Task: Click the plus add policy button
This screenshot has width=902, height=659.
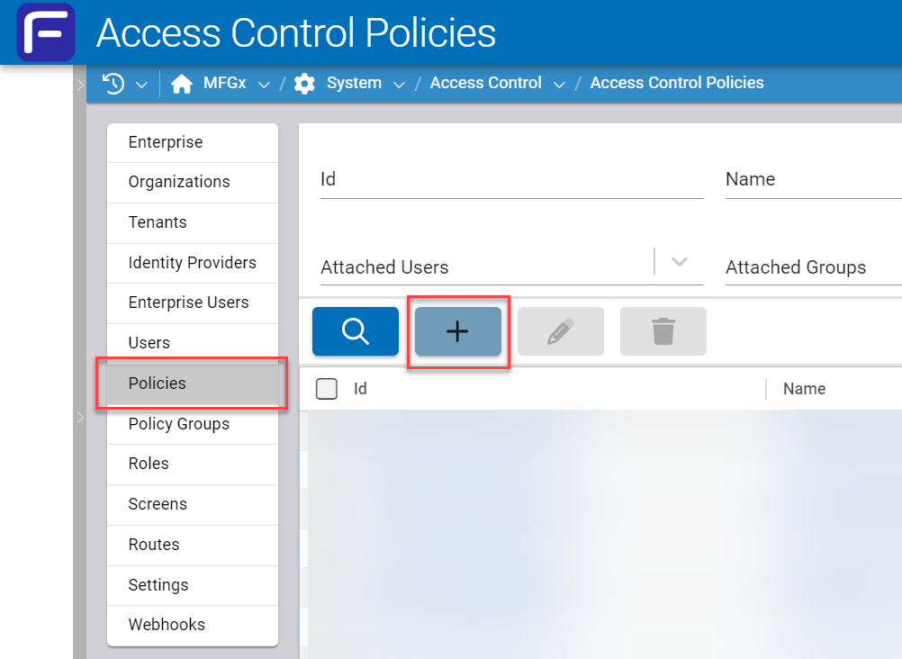Action: pyautogui.click(x=457, y=331)
